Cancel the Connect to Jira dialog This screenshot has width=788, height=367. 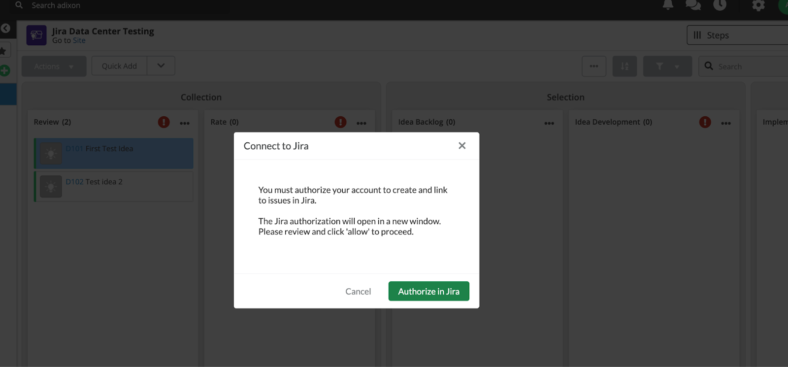tap(358, 292)
